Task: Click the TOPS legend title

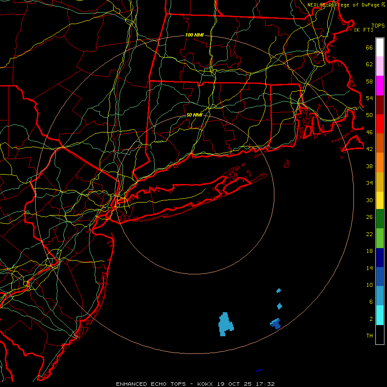Action: (378, 26)
